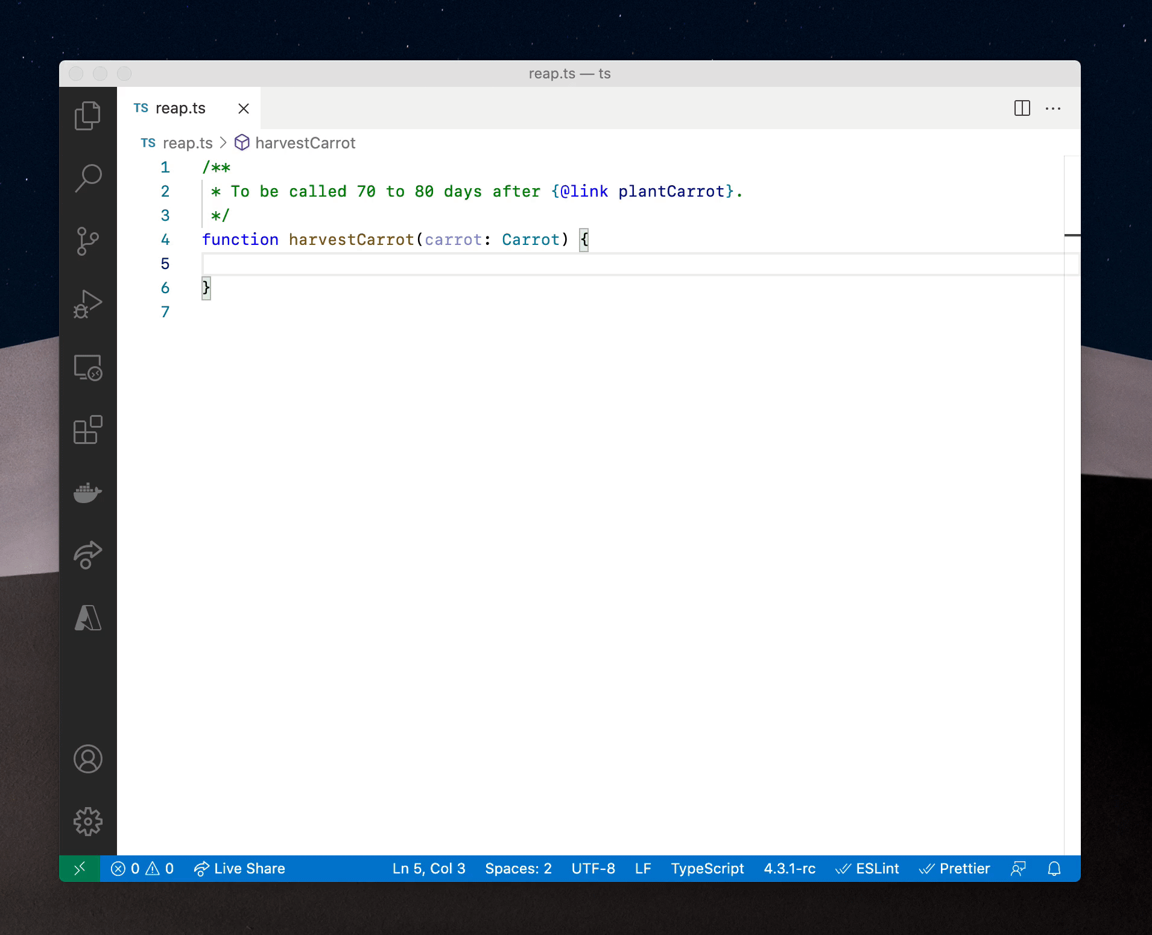Open the Live Share activity bar view
This screenshot has height=935, width=1152.
(x=87, y=555)
